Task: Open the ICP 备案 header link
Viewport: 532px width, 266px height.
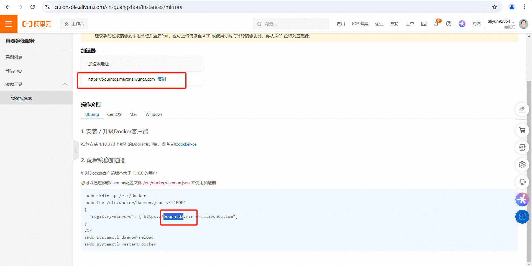Action: click(360, 24)
